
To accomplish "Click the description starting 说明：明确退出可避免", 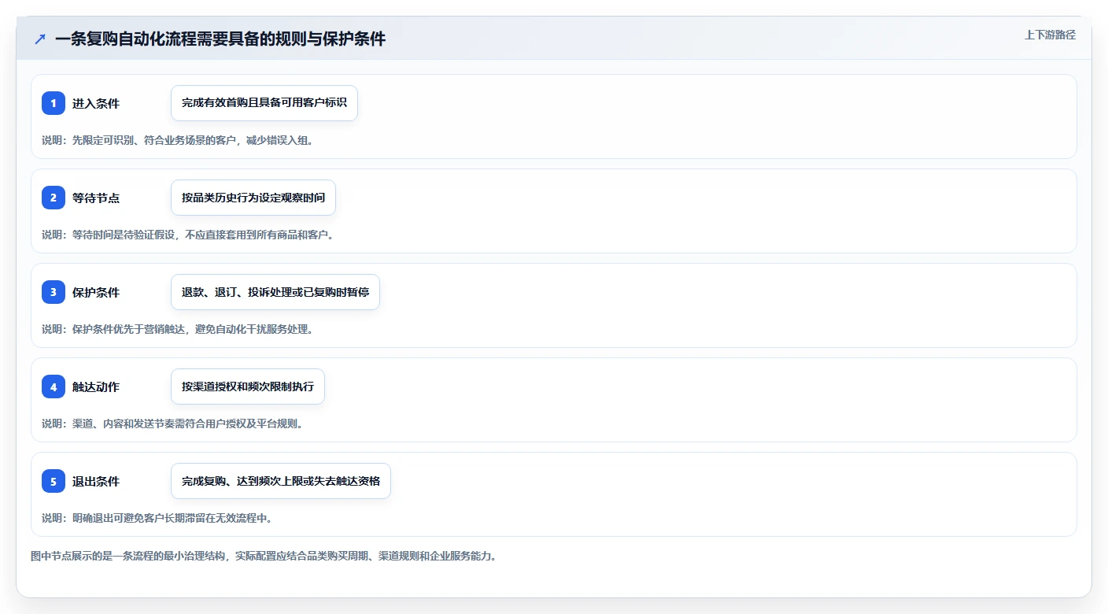I will 157,518.
